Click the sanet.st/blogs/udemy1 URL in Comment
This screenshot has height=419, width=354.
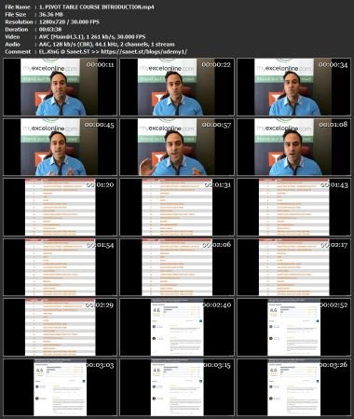144,52
